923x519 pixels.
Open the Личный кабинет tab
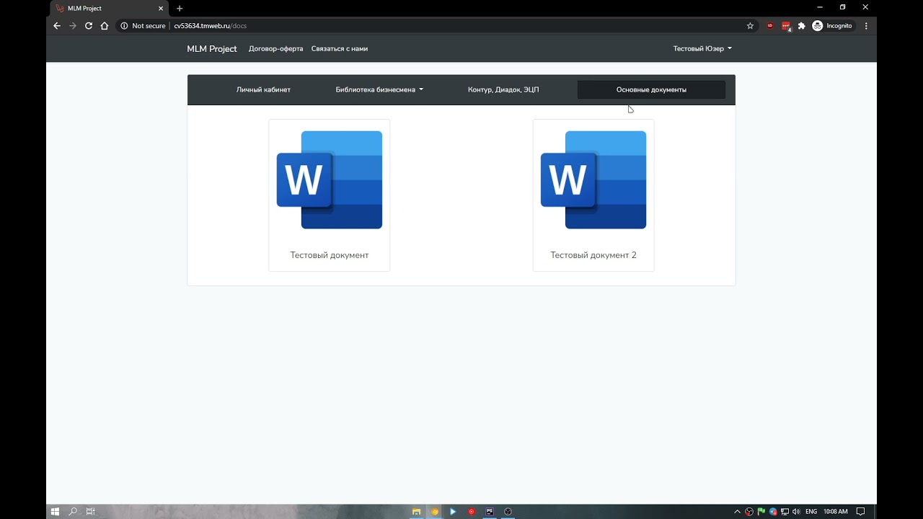click(x=263, y=90)
